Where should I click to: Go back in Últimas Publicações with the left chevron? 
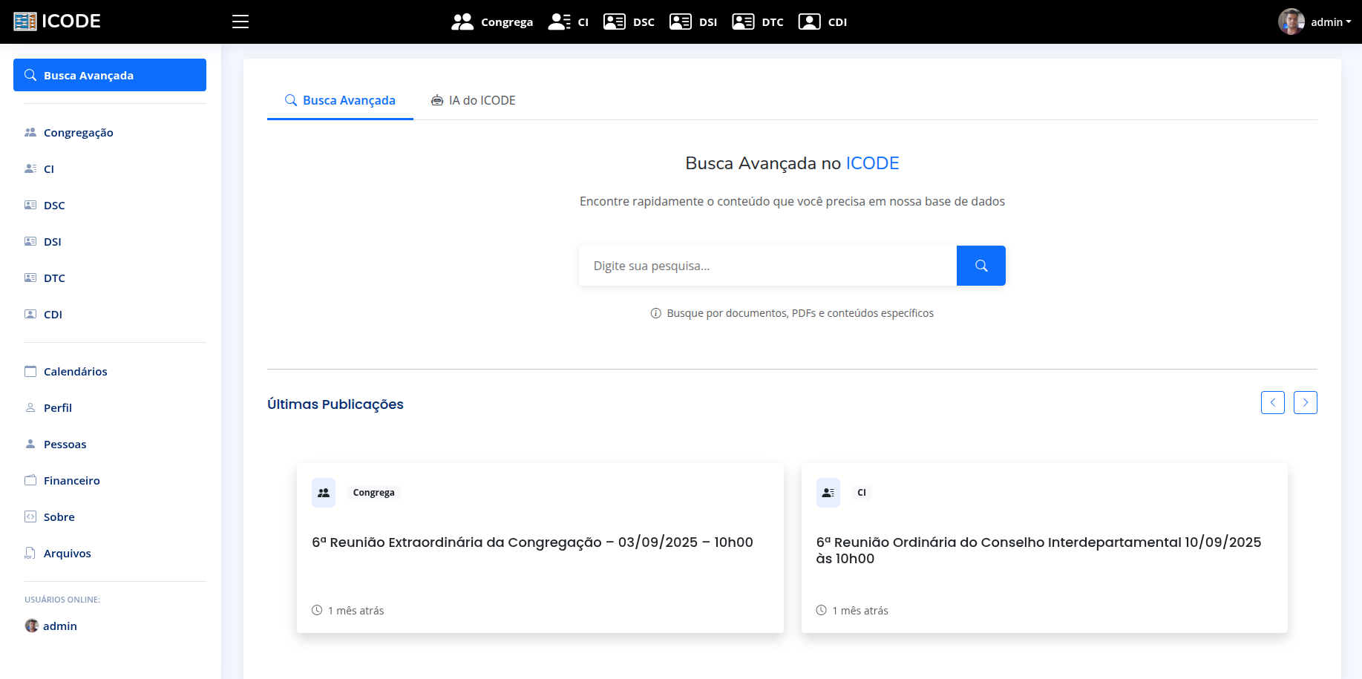[x=1273, y=402]
